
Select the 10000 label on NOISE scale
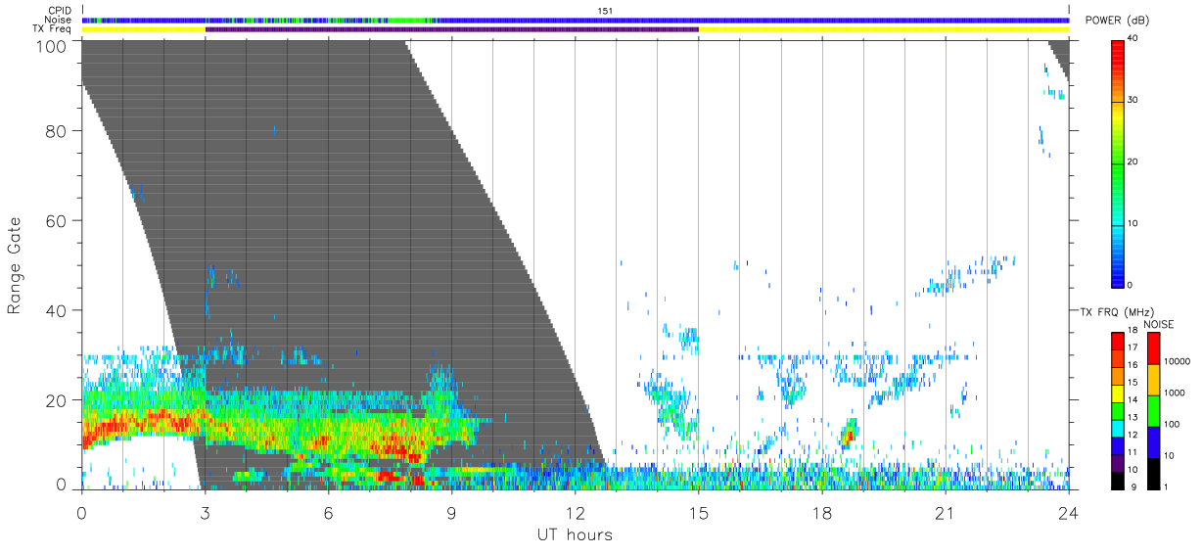coord(1177,361)
